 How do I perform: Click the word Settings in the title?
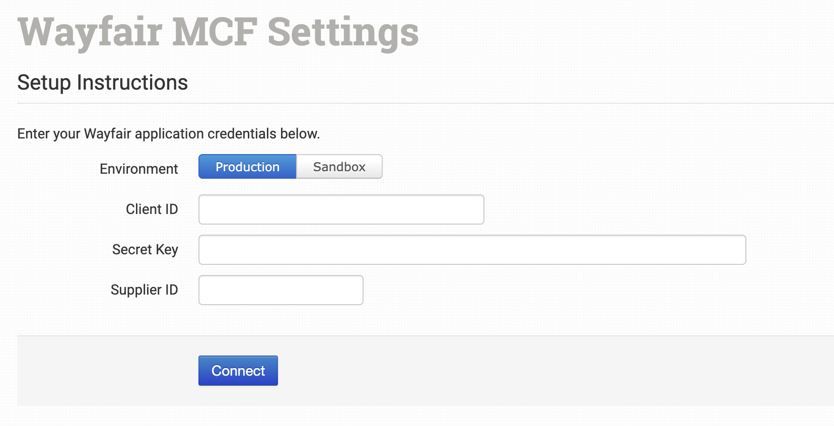coord(343,32)
